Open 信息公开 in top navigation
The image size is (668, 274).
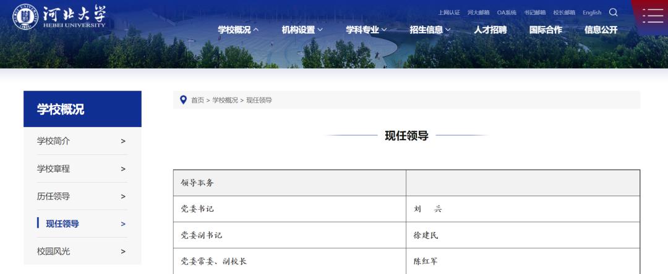point(601,30)
